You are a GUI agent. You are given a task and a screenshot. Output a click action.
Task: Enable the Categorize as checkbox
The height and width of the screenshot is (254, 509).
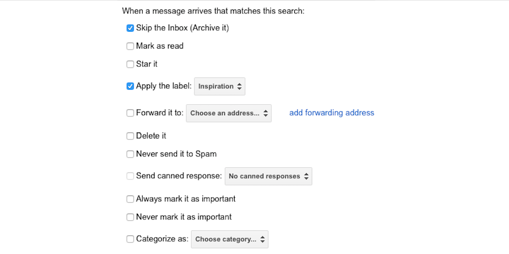click(130, 239)
